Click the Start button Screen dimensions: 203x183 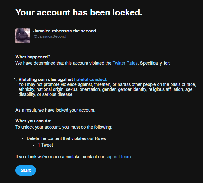click(26, 170)
